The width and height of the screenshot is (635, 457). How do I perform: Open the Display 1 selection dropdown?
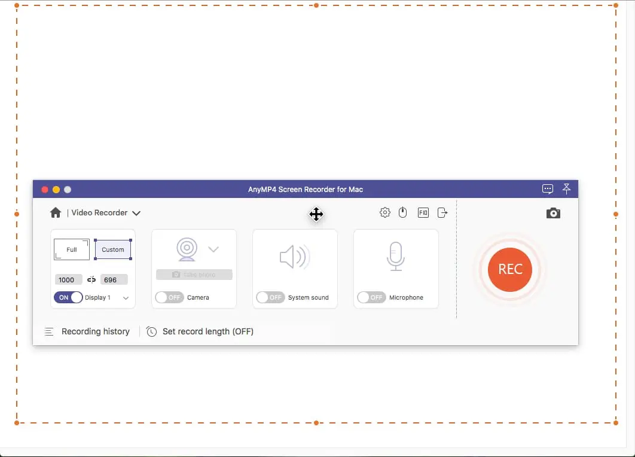point(126,297)
